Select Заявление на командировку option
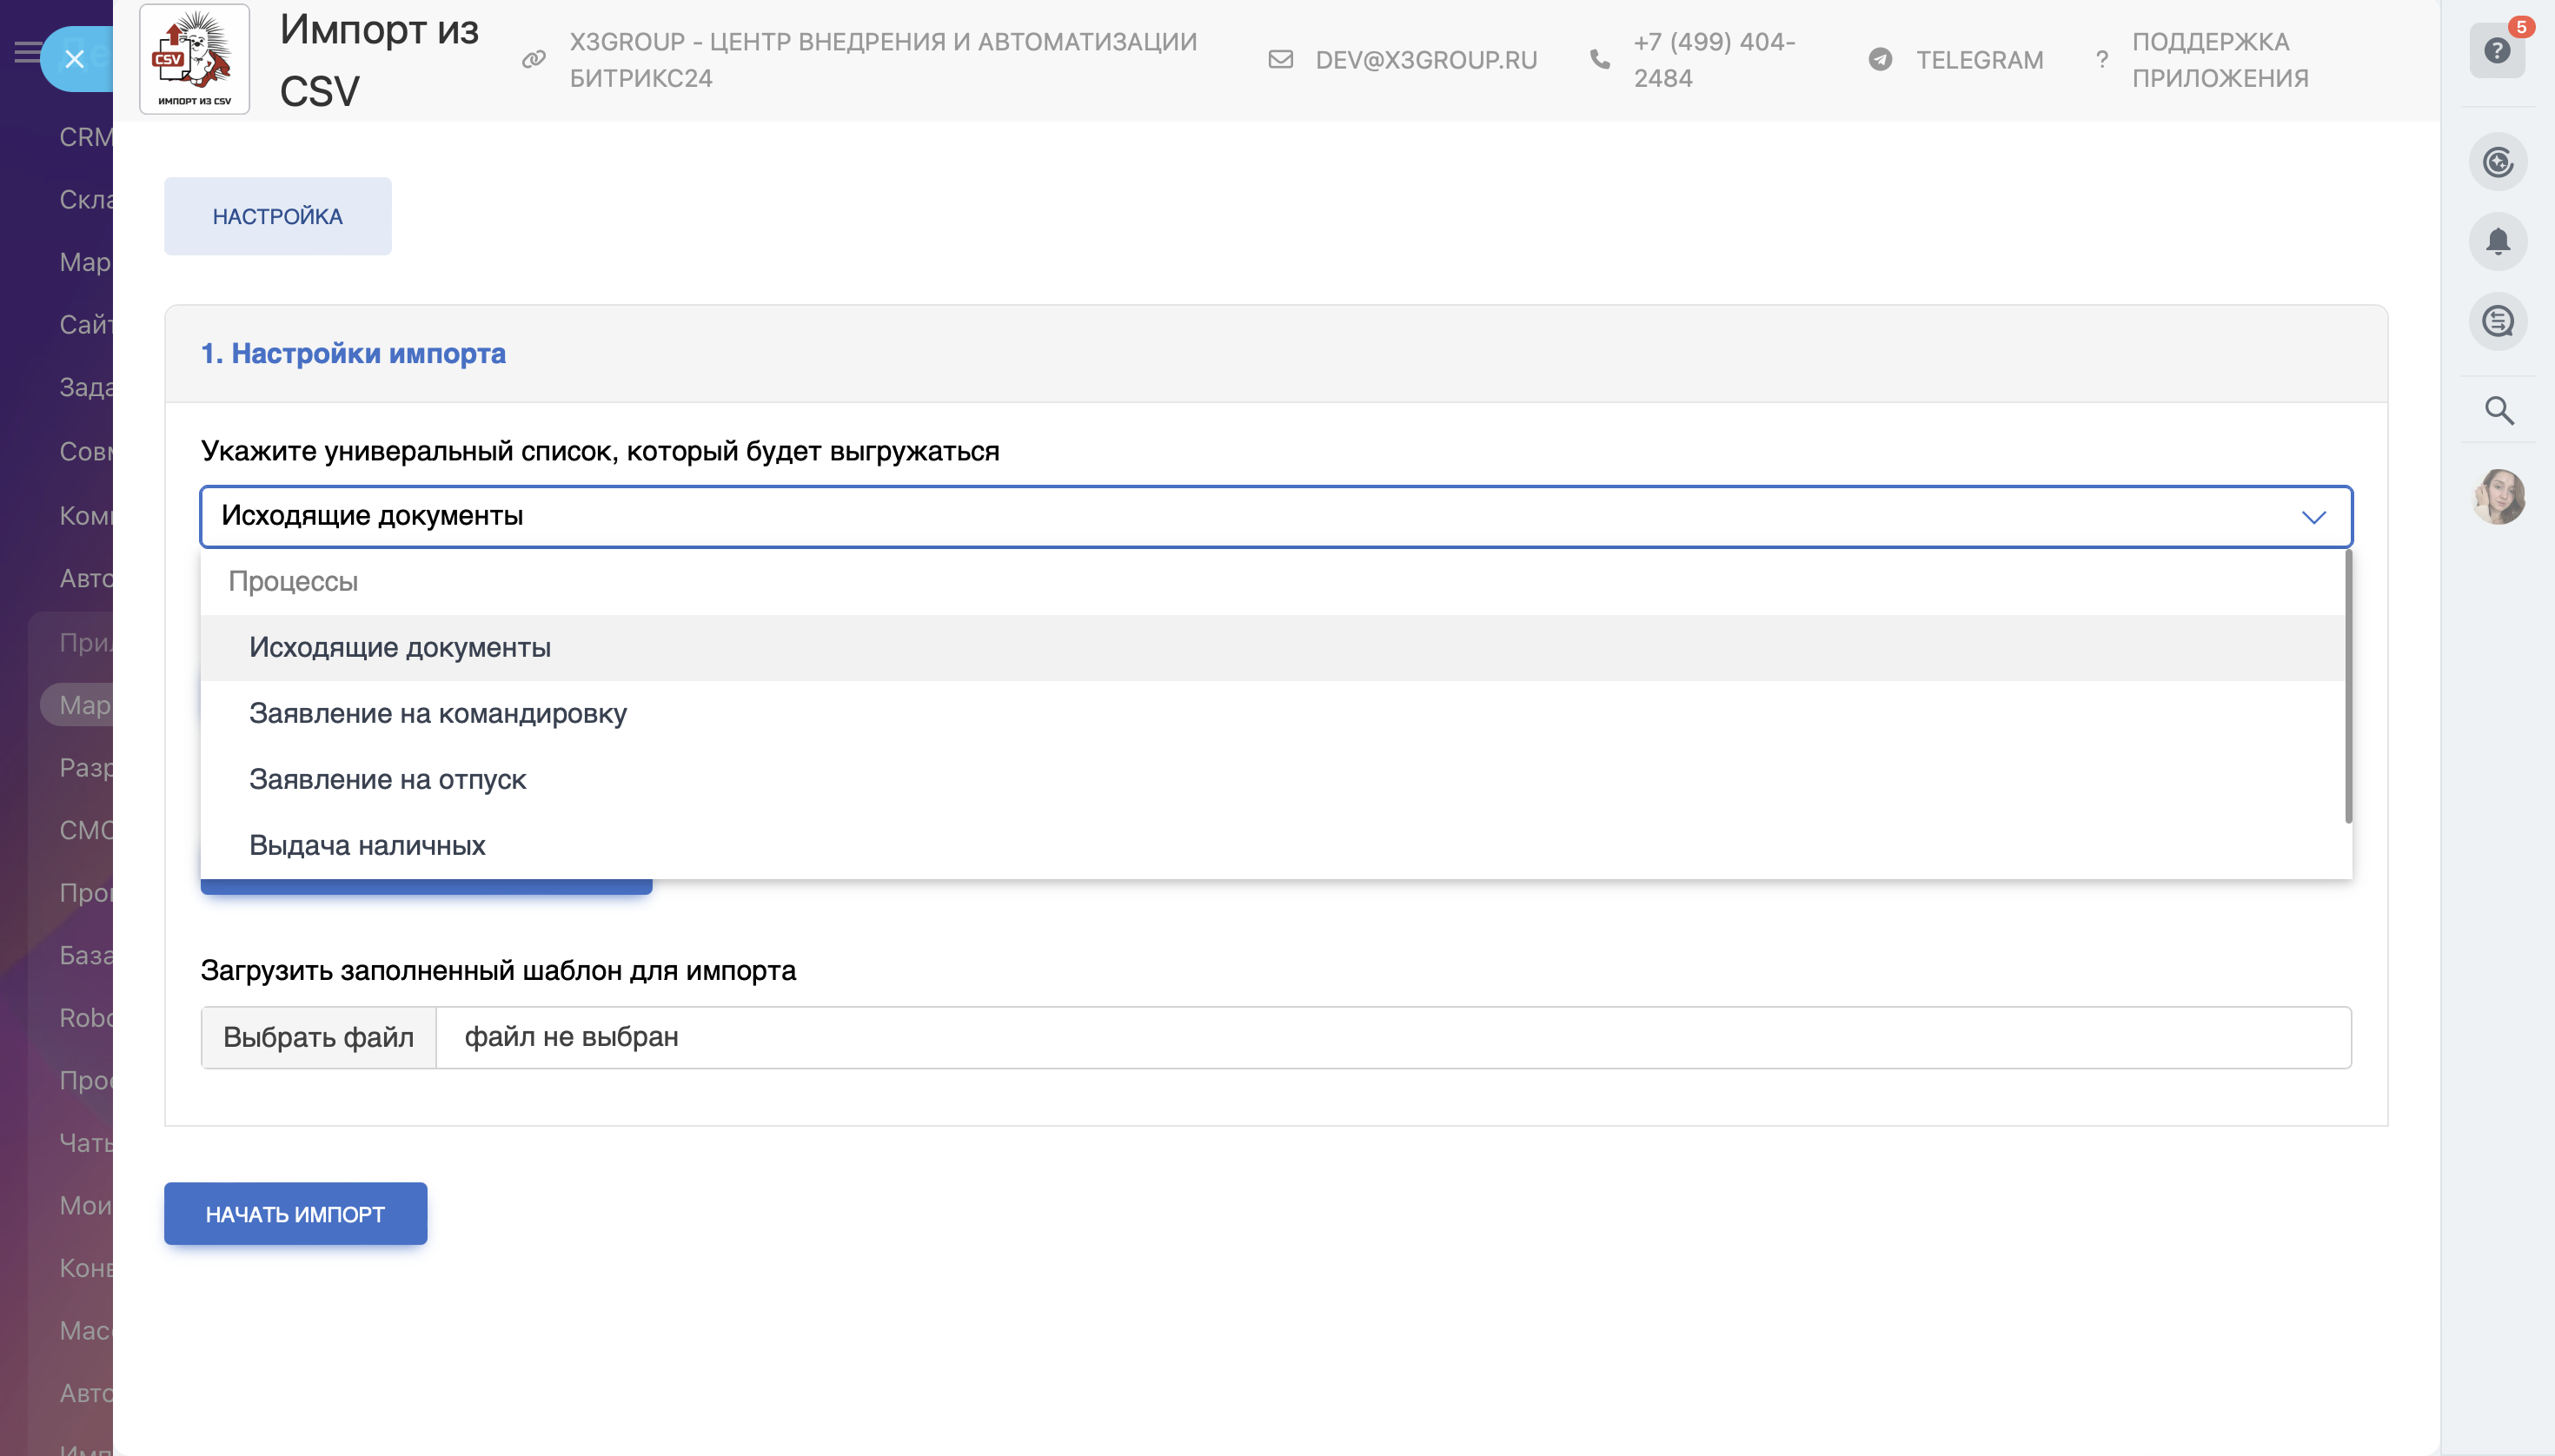 tap(437, 713)
